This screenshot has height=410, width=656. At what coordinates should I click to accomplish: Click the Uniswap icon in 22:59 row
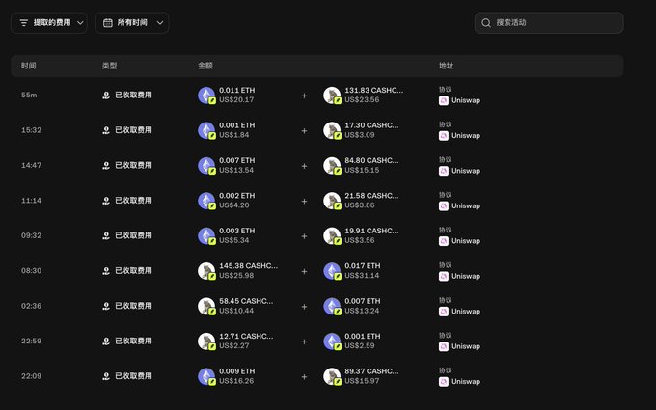(444, 346)
